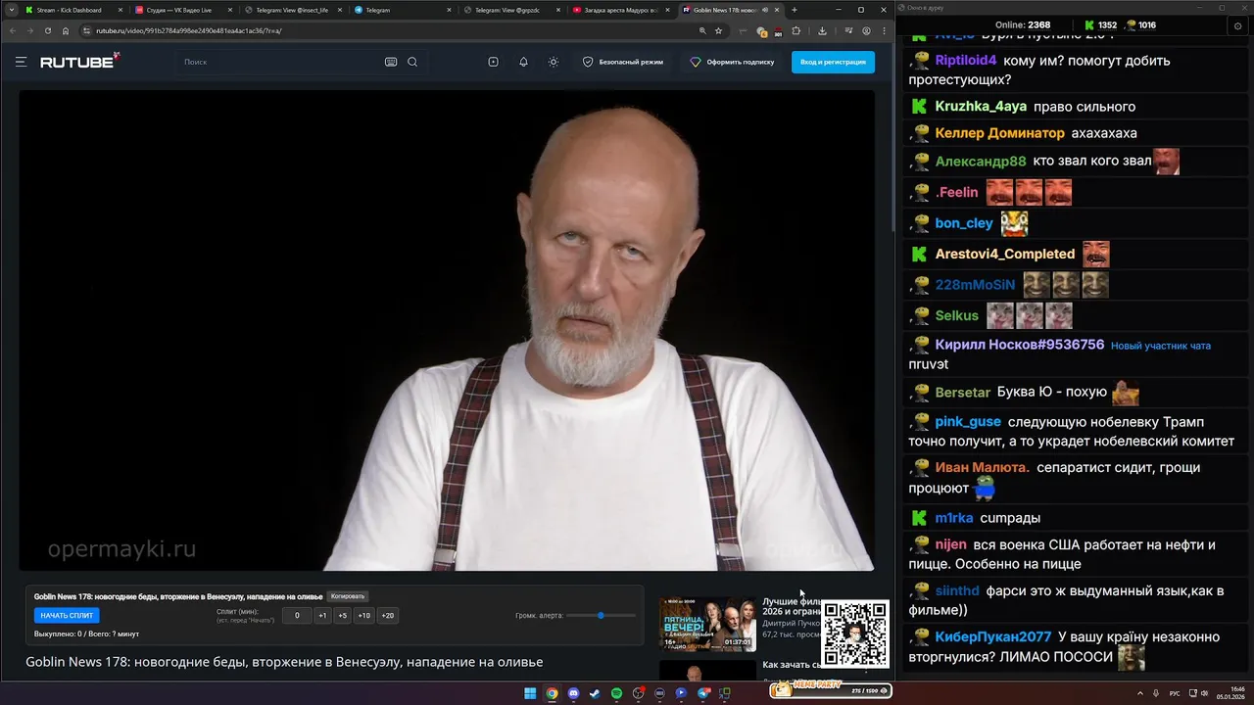Screen dimensions: 1254x705
Task: Open chat settings gear in the chat window
Action: coord(1237,26)
